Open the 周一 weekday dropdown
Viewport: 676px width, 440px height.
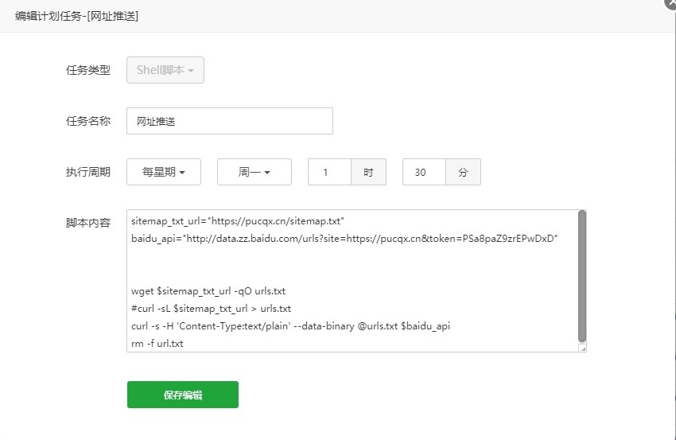(x=254, y=172)
